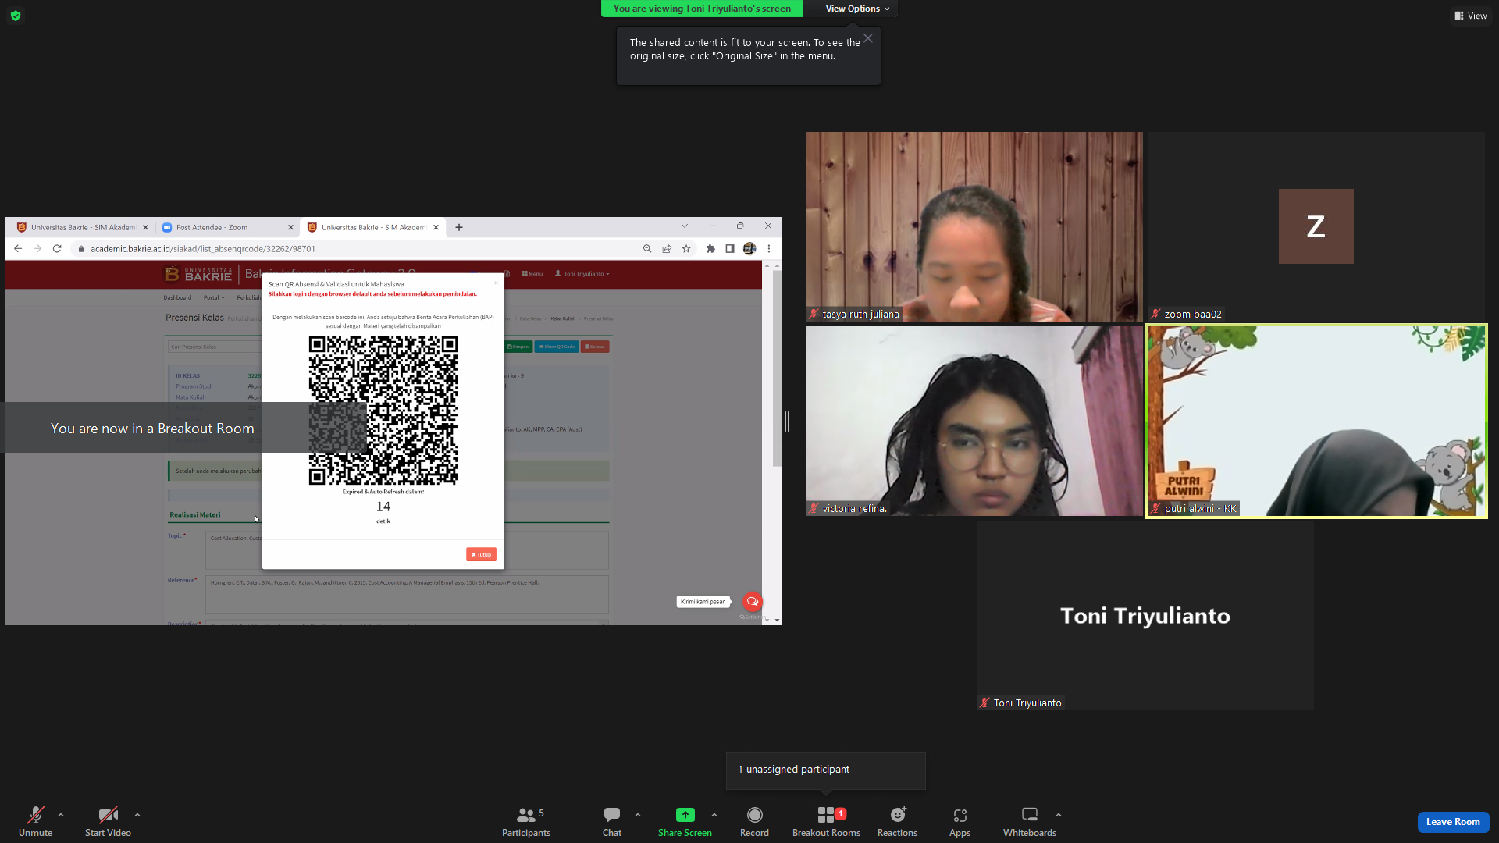This screenshot has width=1499, height=843.
Task: Expand whiteboard options arrow beside Whiteboards
Action: 1059,815
